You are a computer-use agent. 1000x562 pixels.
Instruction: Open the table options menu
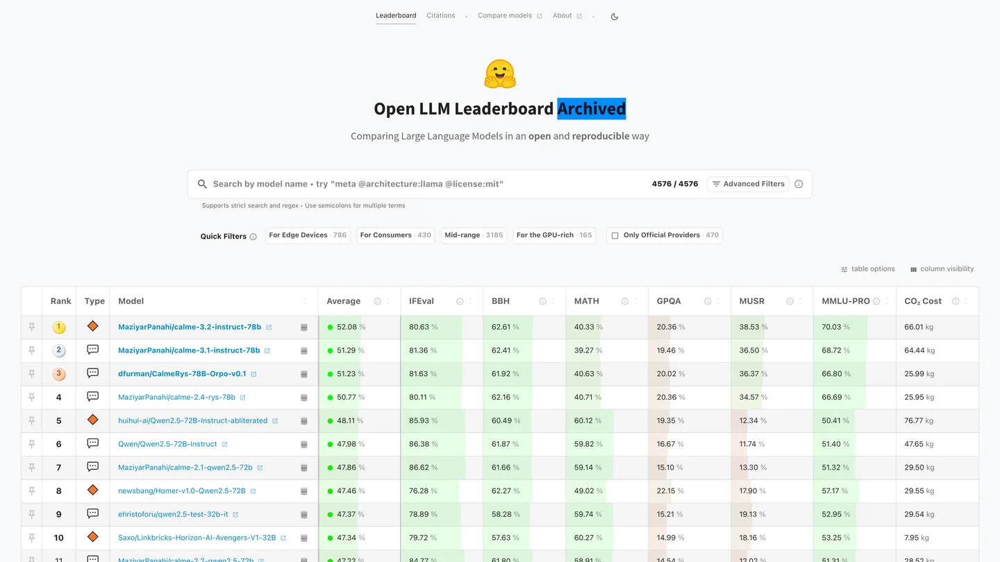868,269
